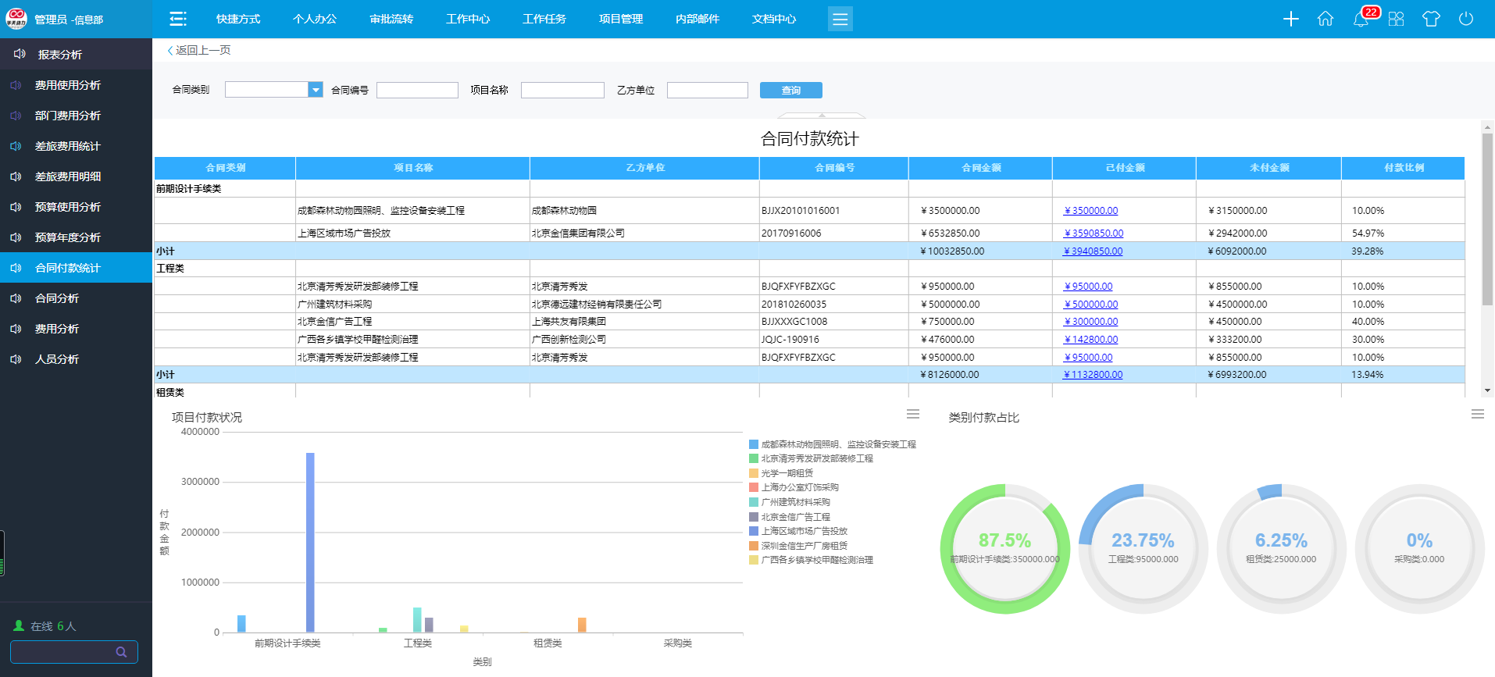Click the 成都森林动物园 blue legend swatch
This screenshot has height=677, width=1495.
coord(754,444)
